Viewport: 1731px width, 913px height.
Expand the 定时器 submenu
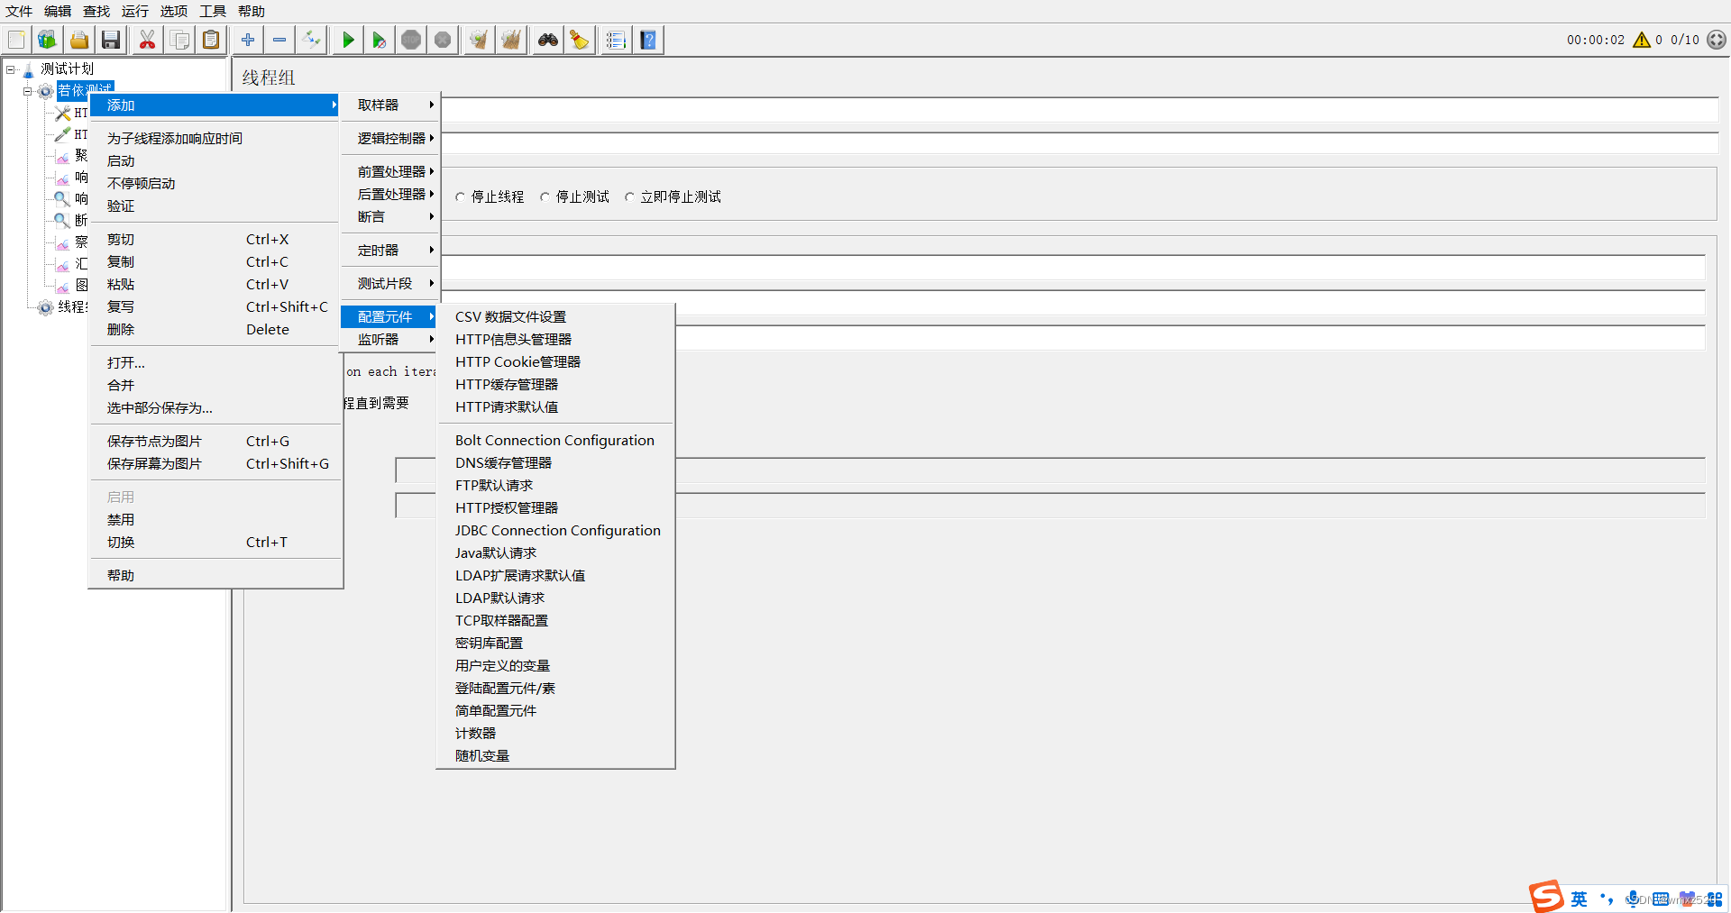pos(391,250)
